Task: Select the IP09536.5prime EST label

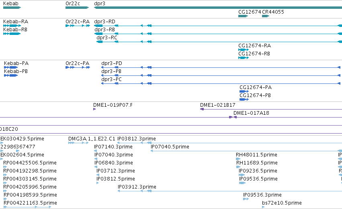Action: [x=258, y=179]
